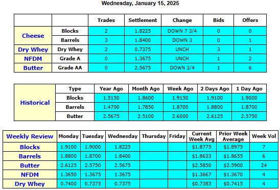This screenshot has height=190, width=280.
Task: Select the NFDM category link
Action: (x=33, y=59)
